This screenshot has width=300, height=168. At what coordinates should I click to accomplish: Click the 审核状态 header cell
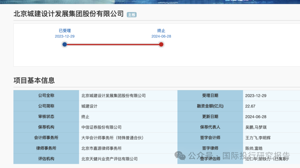click(x=46, y=117)
